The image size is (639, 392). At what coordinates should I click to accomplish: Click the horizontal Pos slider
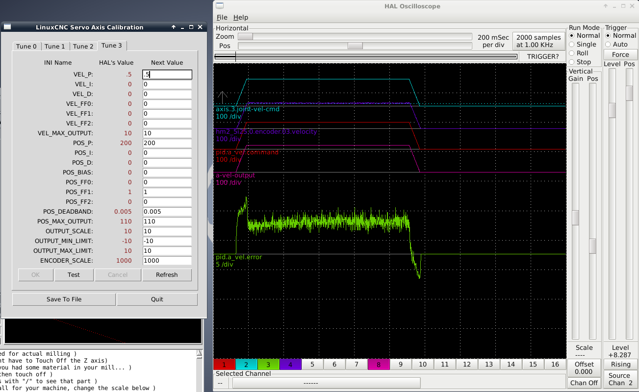point(355,46)
